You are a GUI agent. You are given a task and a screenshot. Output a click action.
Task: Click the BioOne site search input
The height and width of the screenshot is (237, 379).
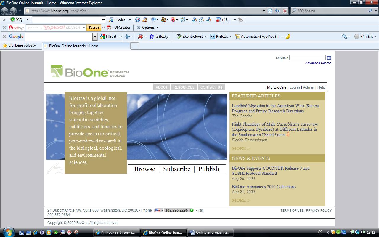point(307,57)
